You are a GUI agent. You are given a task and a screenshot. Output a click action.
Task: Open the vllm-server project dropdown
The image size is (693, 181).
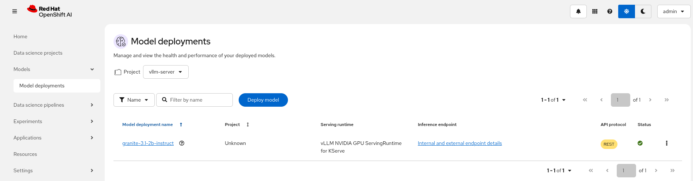tap(166, 72)
